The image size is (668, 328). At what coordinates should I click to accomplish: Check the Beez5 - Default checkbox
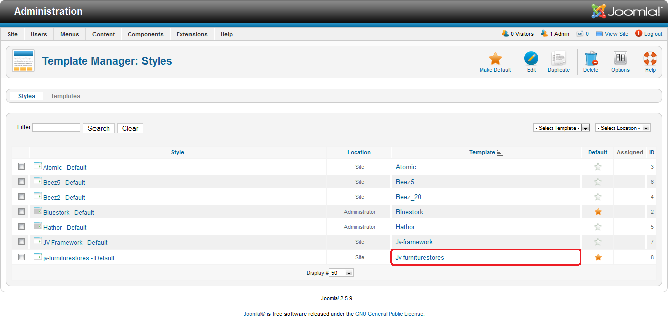21,182
